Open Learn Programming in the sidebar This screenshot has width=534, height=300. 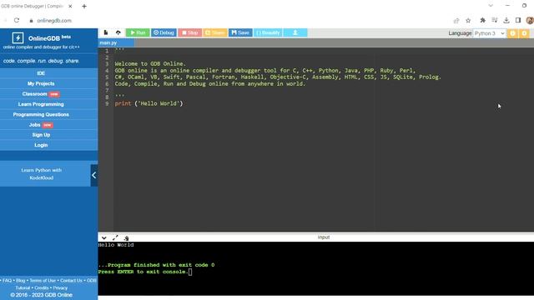(x=41, y=104)
